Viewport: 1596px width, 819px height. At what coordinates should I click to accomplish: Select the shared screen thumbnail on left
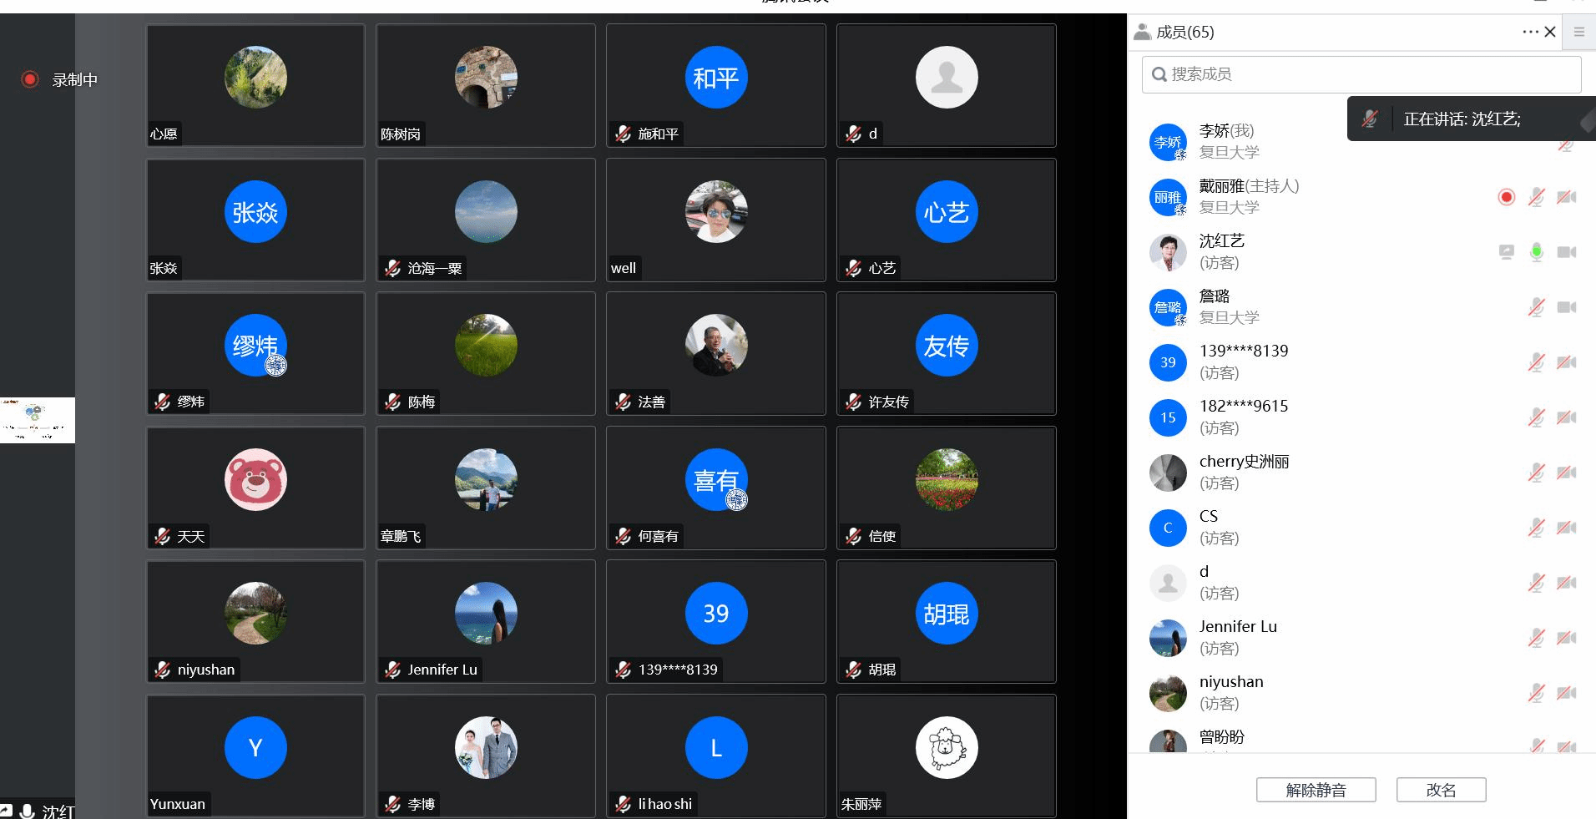38,420
